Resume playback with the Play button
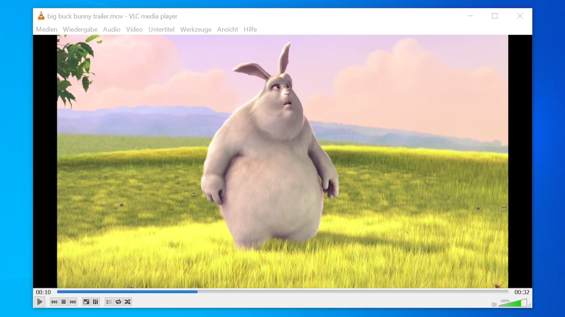Viewport: 565px width, 317px height. [x=40, y=302]
